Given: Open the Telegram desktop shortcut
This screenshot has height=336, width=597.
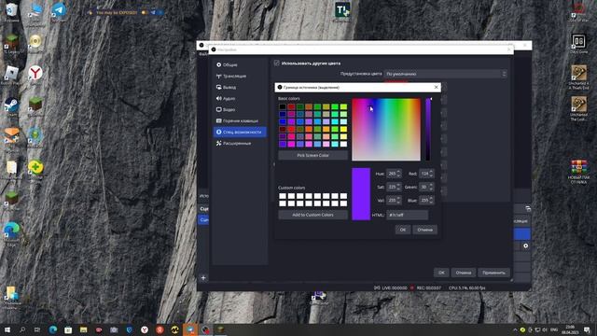Looking at the screenshot, I should (x=58, y=11).
